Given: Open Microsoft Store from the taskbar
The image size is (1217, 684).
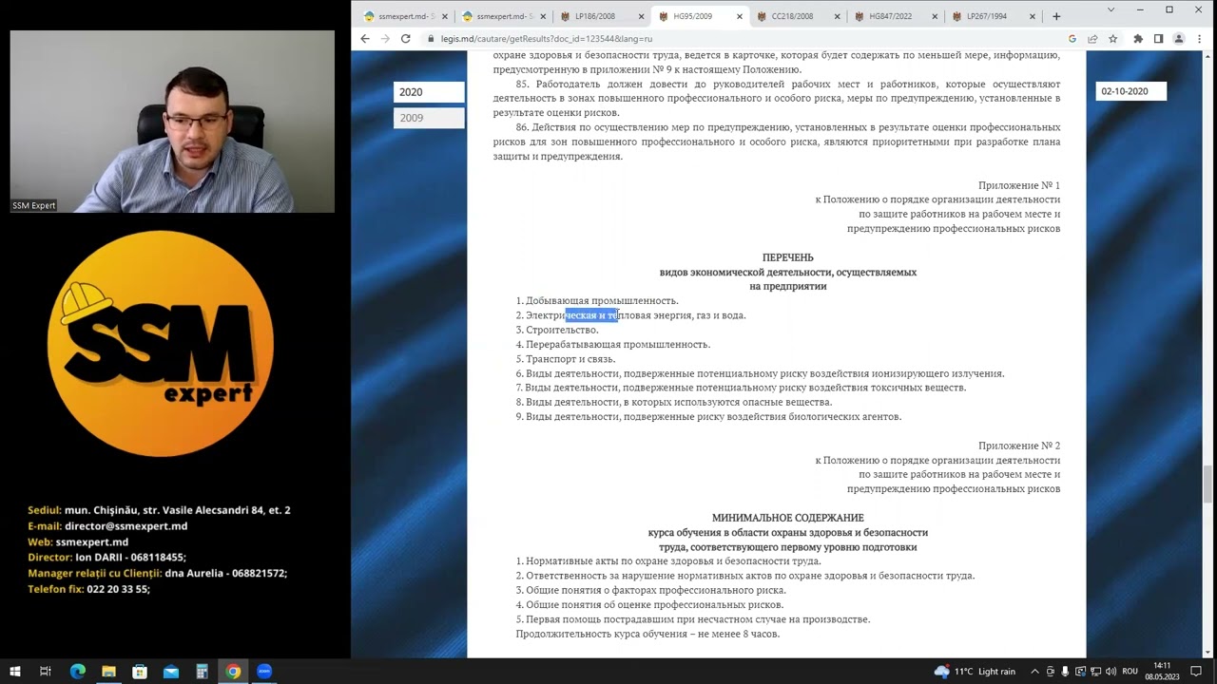Looking at the screenshot, I should pyautogui.click(x=140, y=672).
